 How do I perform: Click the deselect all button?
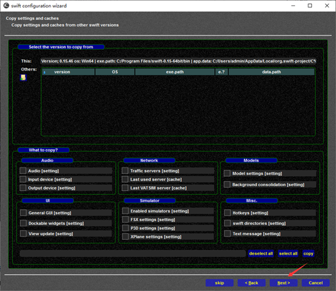click(x=261, y=253)
